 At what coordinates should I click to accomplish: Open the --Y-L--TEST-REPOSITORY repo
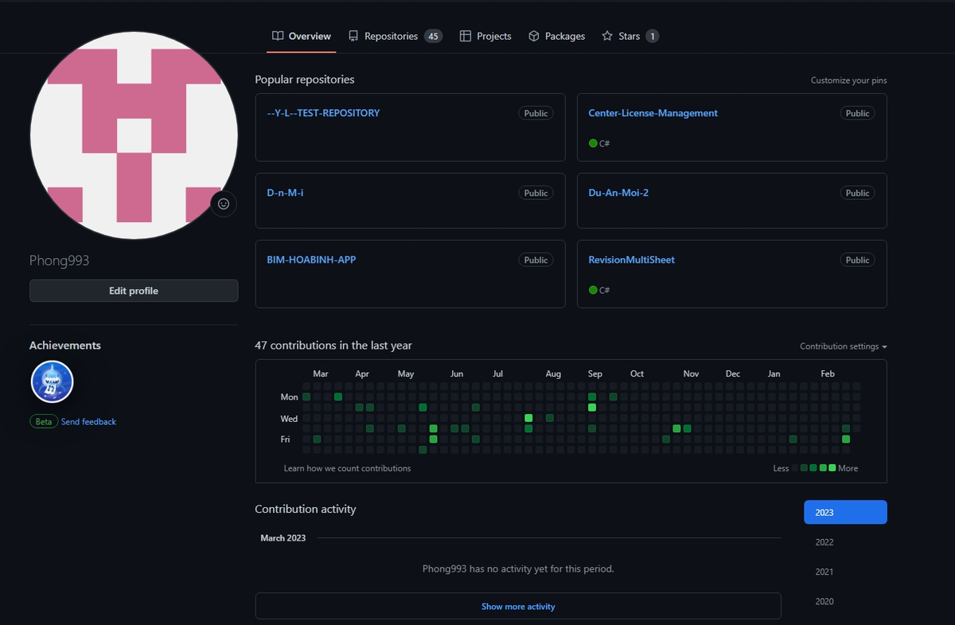323,113
